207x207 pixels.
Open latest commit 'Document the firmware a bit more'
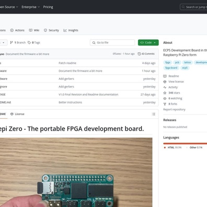click(x=27, y=54)
